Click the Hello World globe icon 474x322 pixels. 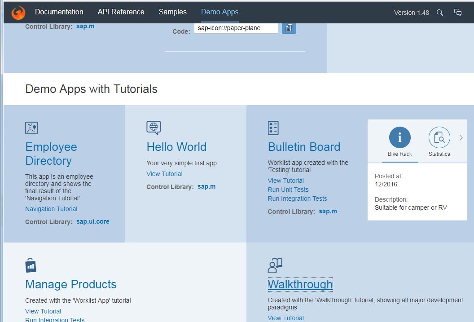(x=153, y=128)
